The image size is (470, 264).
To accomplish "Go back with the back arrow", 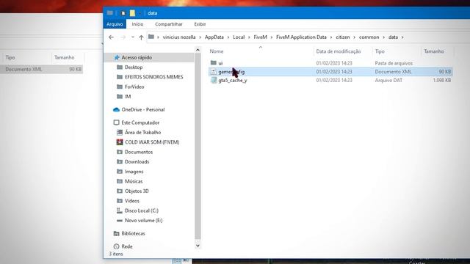I will point(111,37).
